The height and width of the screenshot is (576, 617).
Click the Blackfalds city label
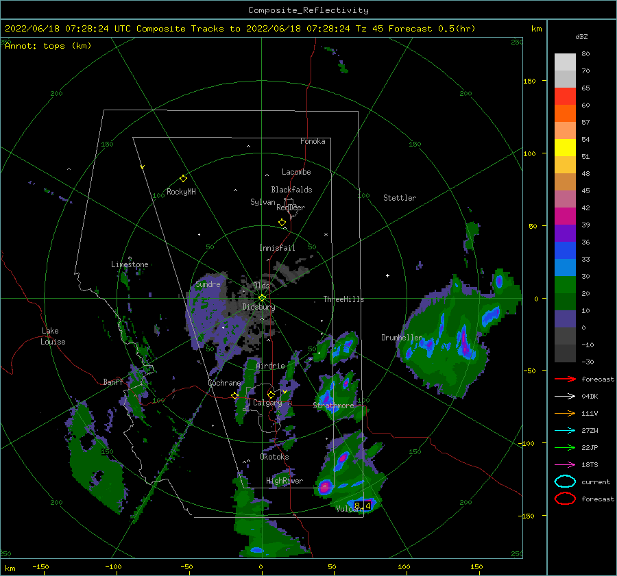point(291,190)
